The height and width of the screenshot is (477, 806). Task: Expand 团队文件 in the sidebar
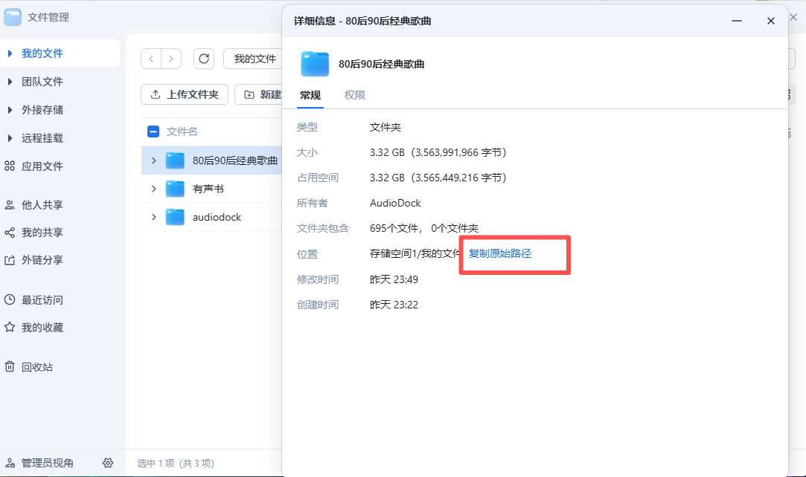(x=10, y=82)
